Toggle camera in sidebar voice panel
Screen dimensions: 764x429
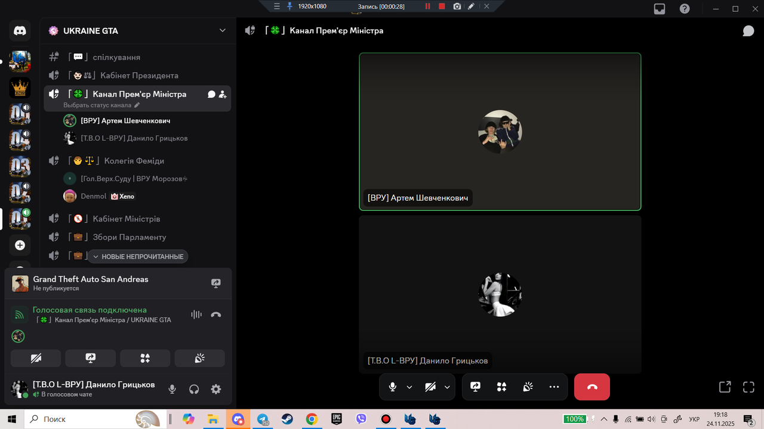point(36,358)
